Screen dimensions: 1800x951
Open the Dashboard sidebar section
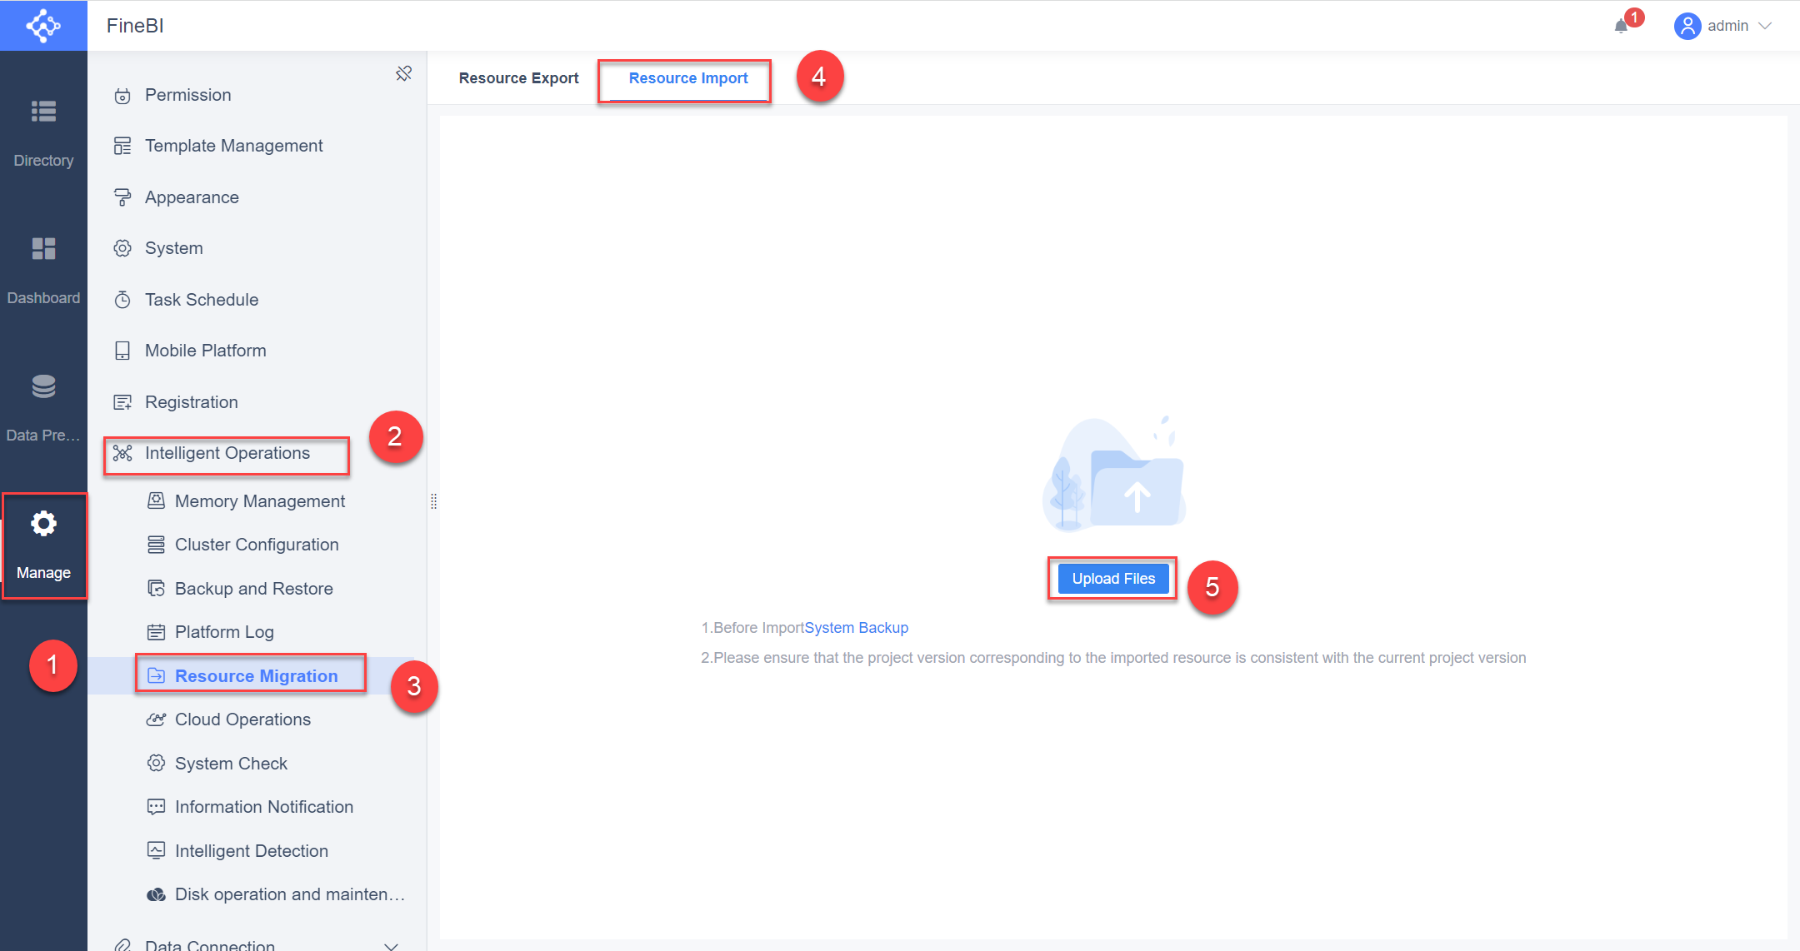(x=43, y=271)
